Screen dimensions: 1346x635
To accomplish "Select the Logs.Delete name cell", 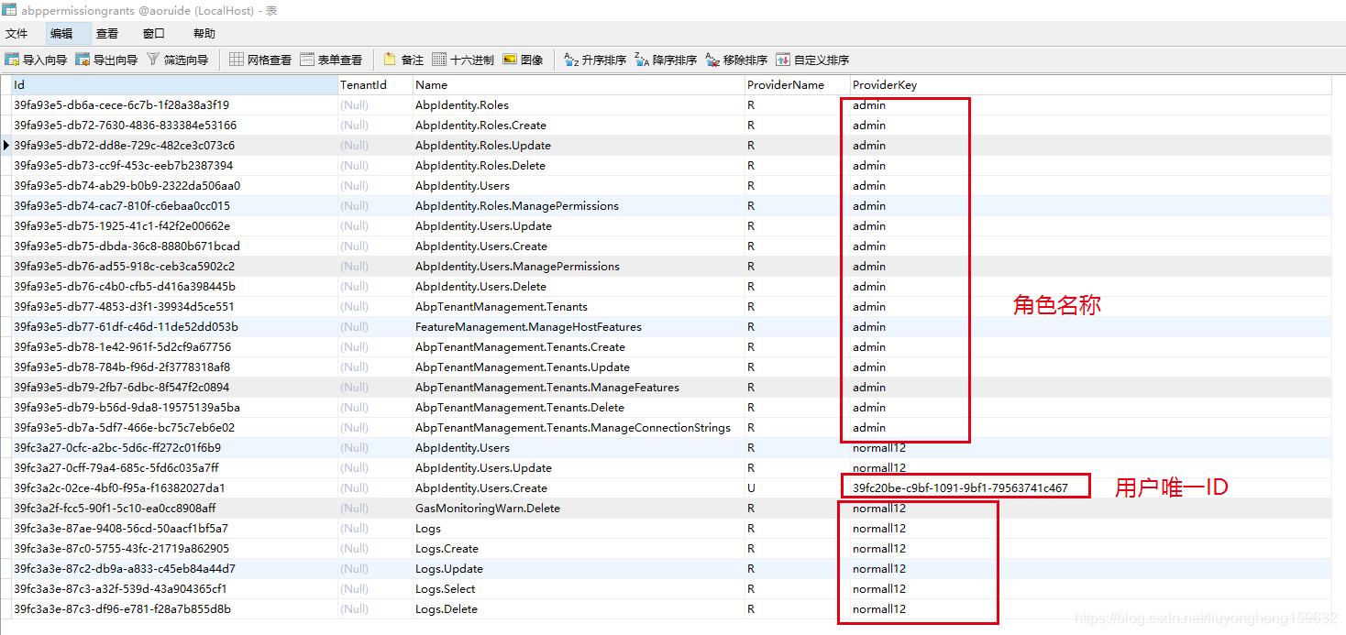I will pos(579,608).
